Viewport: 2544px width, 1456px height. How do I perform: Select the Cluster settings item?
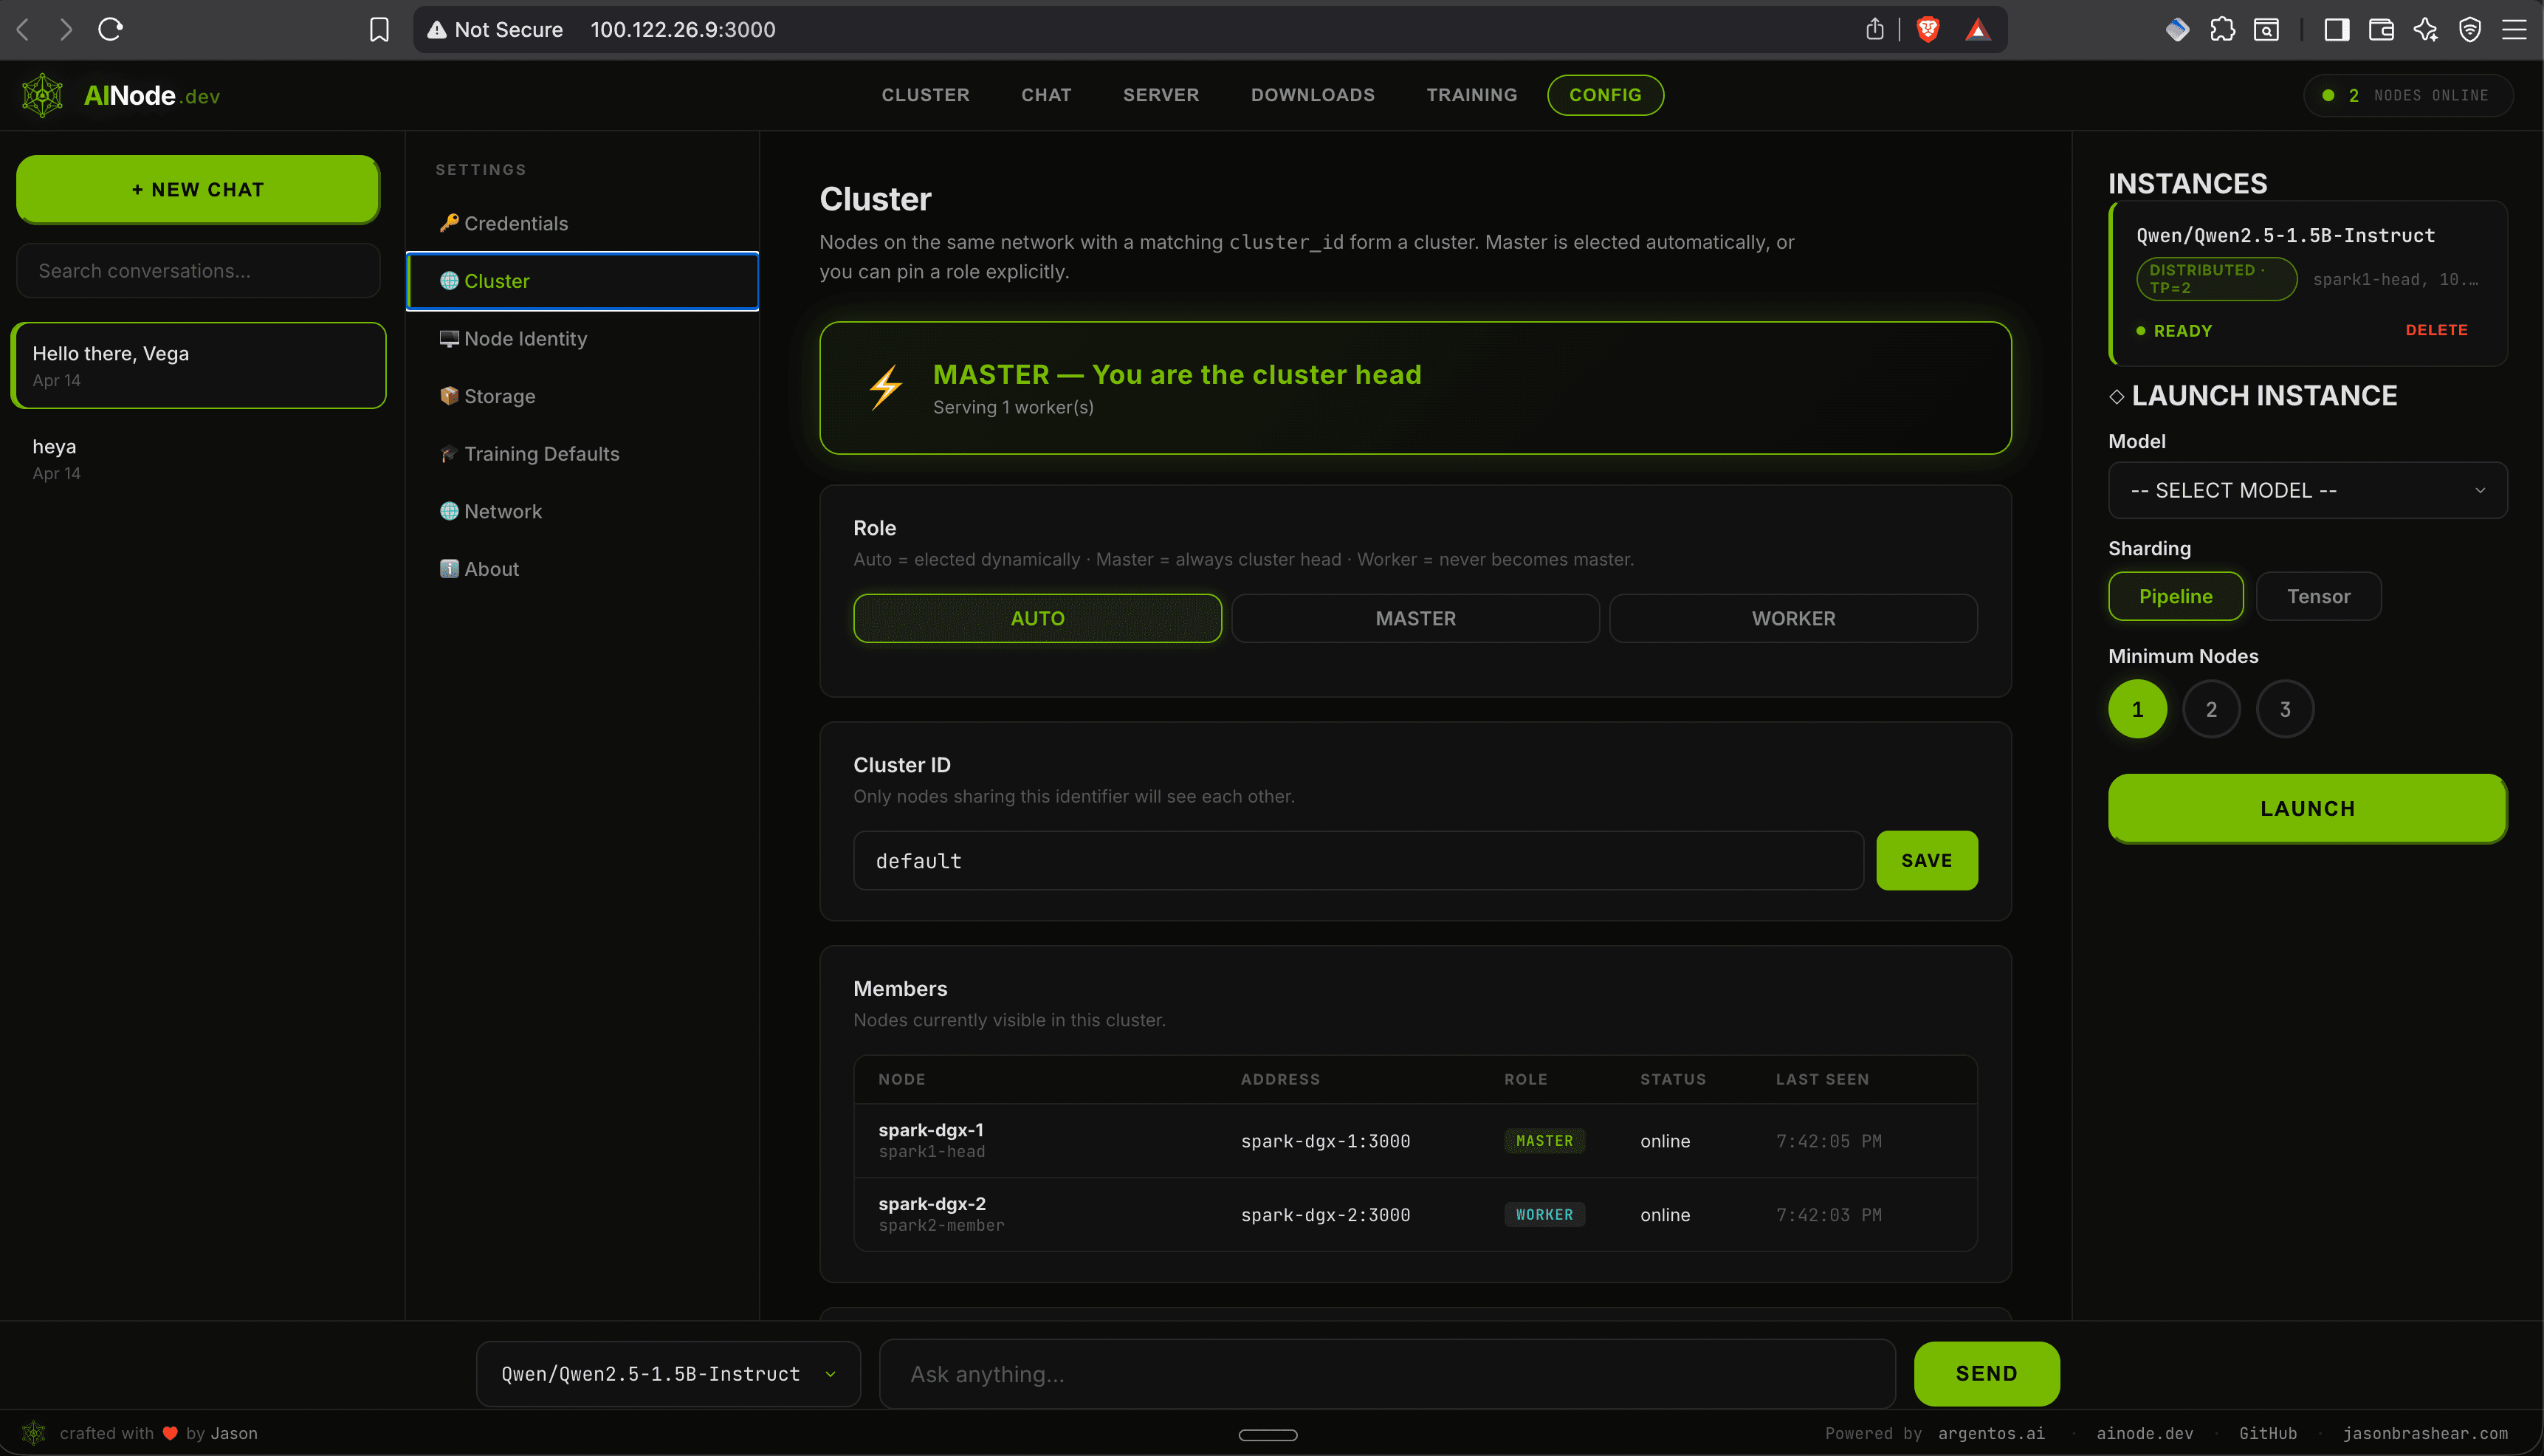[x=582, y=281]
